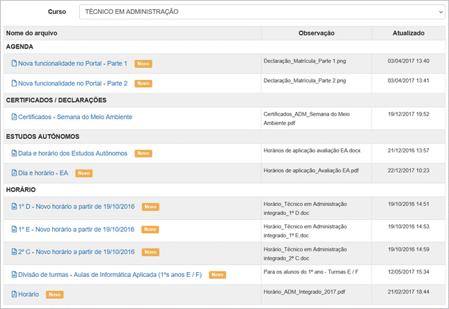Click document icon beside 1º E novo horário
This screenshot has width=449, height=309.
point(14,229)
